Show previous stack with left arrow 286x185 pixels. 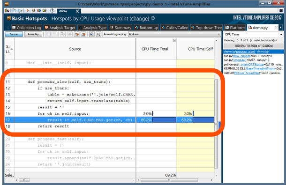(238, 40)
